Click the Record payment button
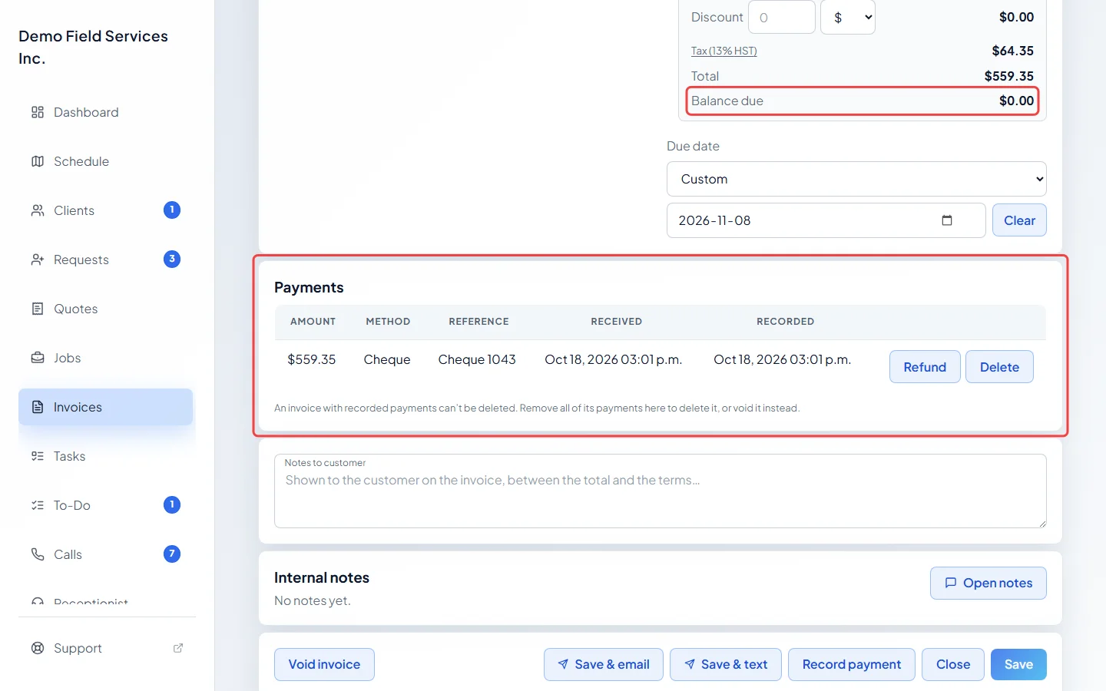The height and width of the screenshot is (691, 1106). coord(852,664)
